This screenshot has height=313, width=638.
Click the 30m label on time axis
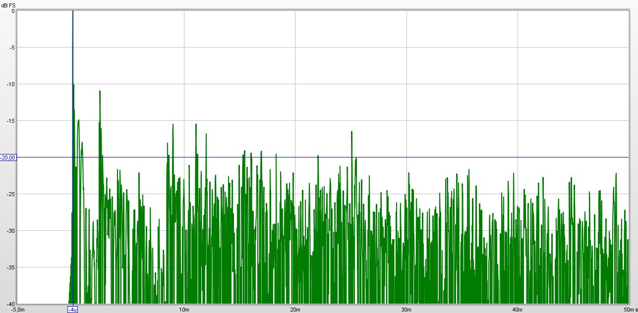pos(406,310)
